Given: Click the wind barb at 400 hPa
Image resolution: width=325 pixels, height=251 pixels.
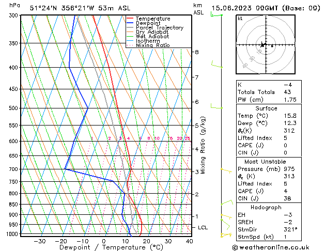Looking at the screenshot, I should tap(217, 65).
